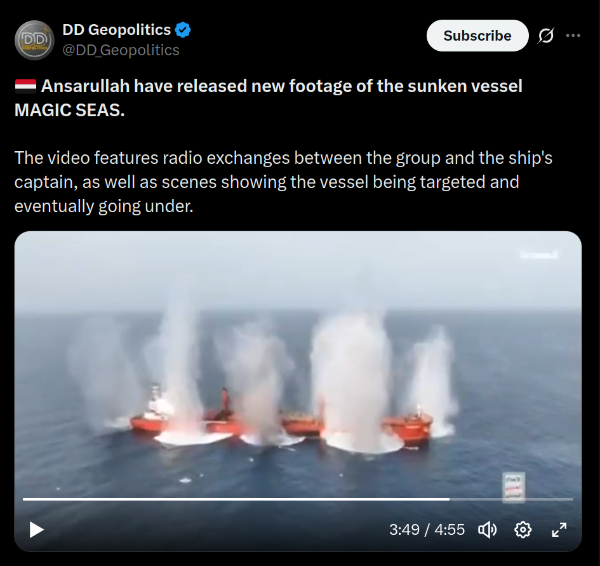Subscribe to DD Geopolitics

pyautogui.click(x=477, y=36)
